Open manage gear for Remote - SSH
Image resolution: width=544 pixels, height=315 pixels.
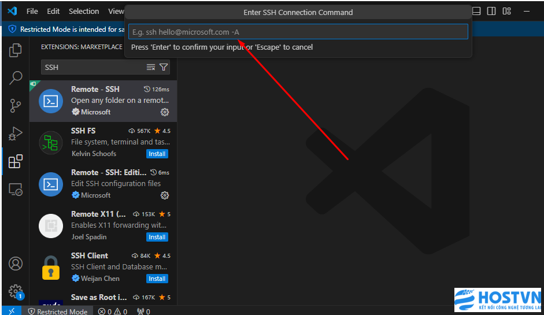[x=164, y=112]
